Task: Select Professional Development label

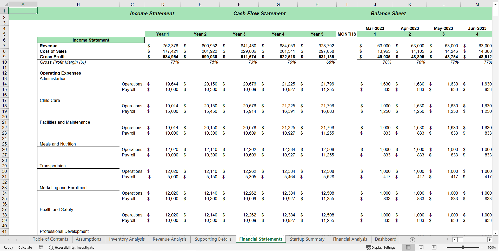Action: 64,231
